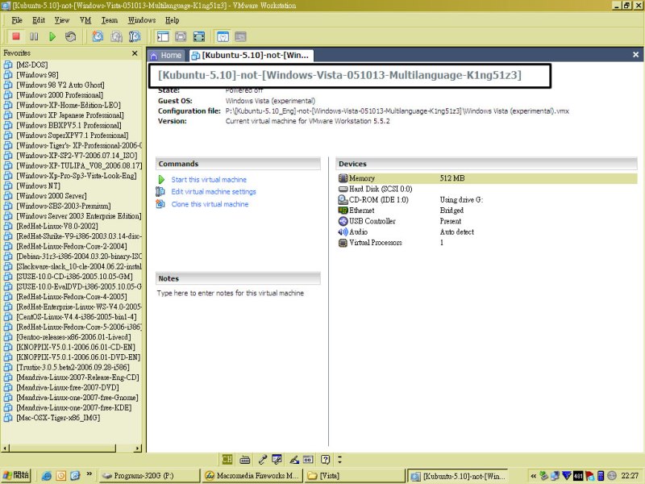Expand hidden system tray icons chevron

point(534,476)
